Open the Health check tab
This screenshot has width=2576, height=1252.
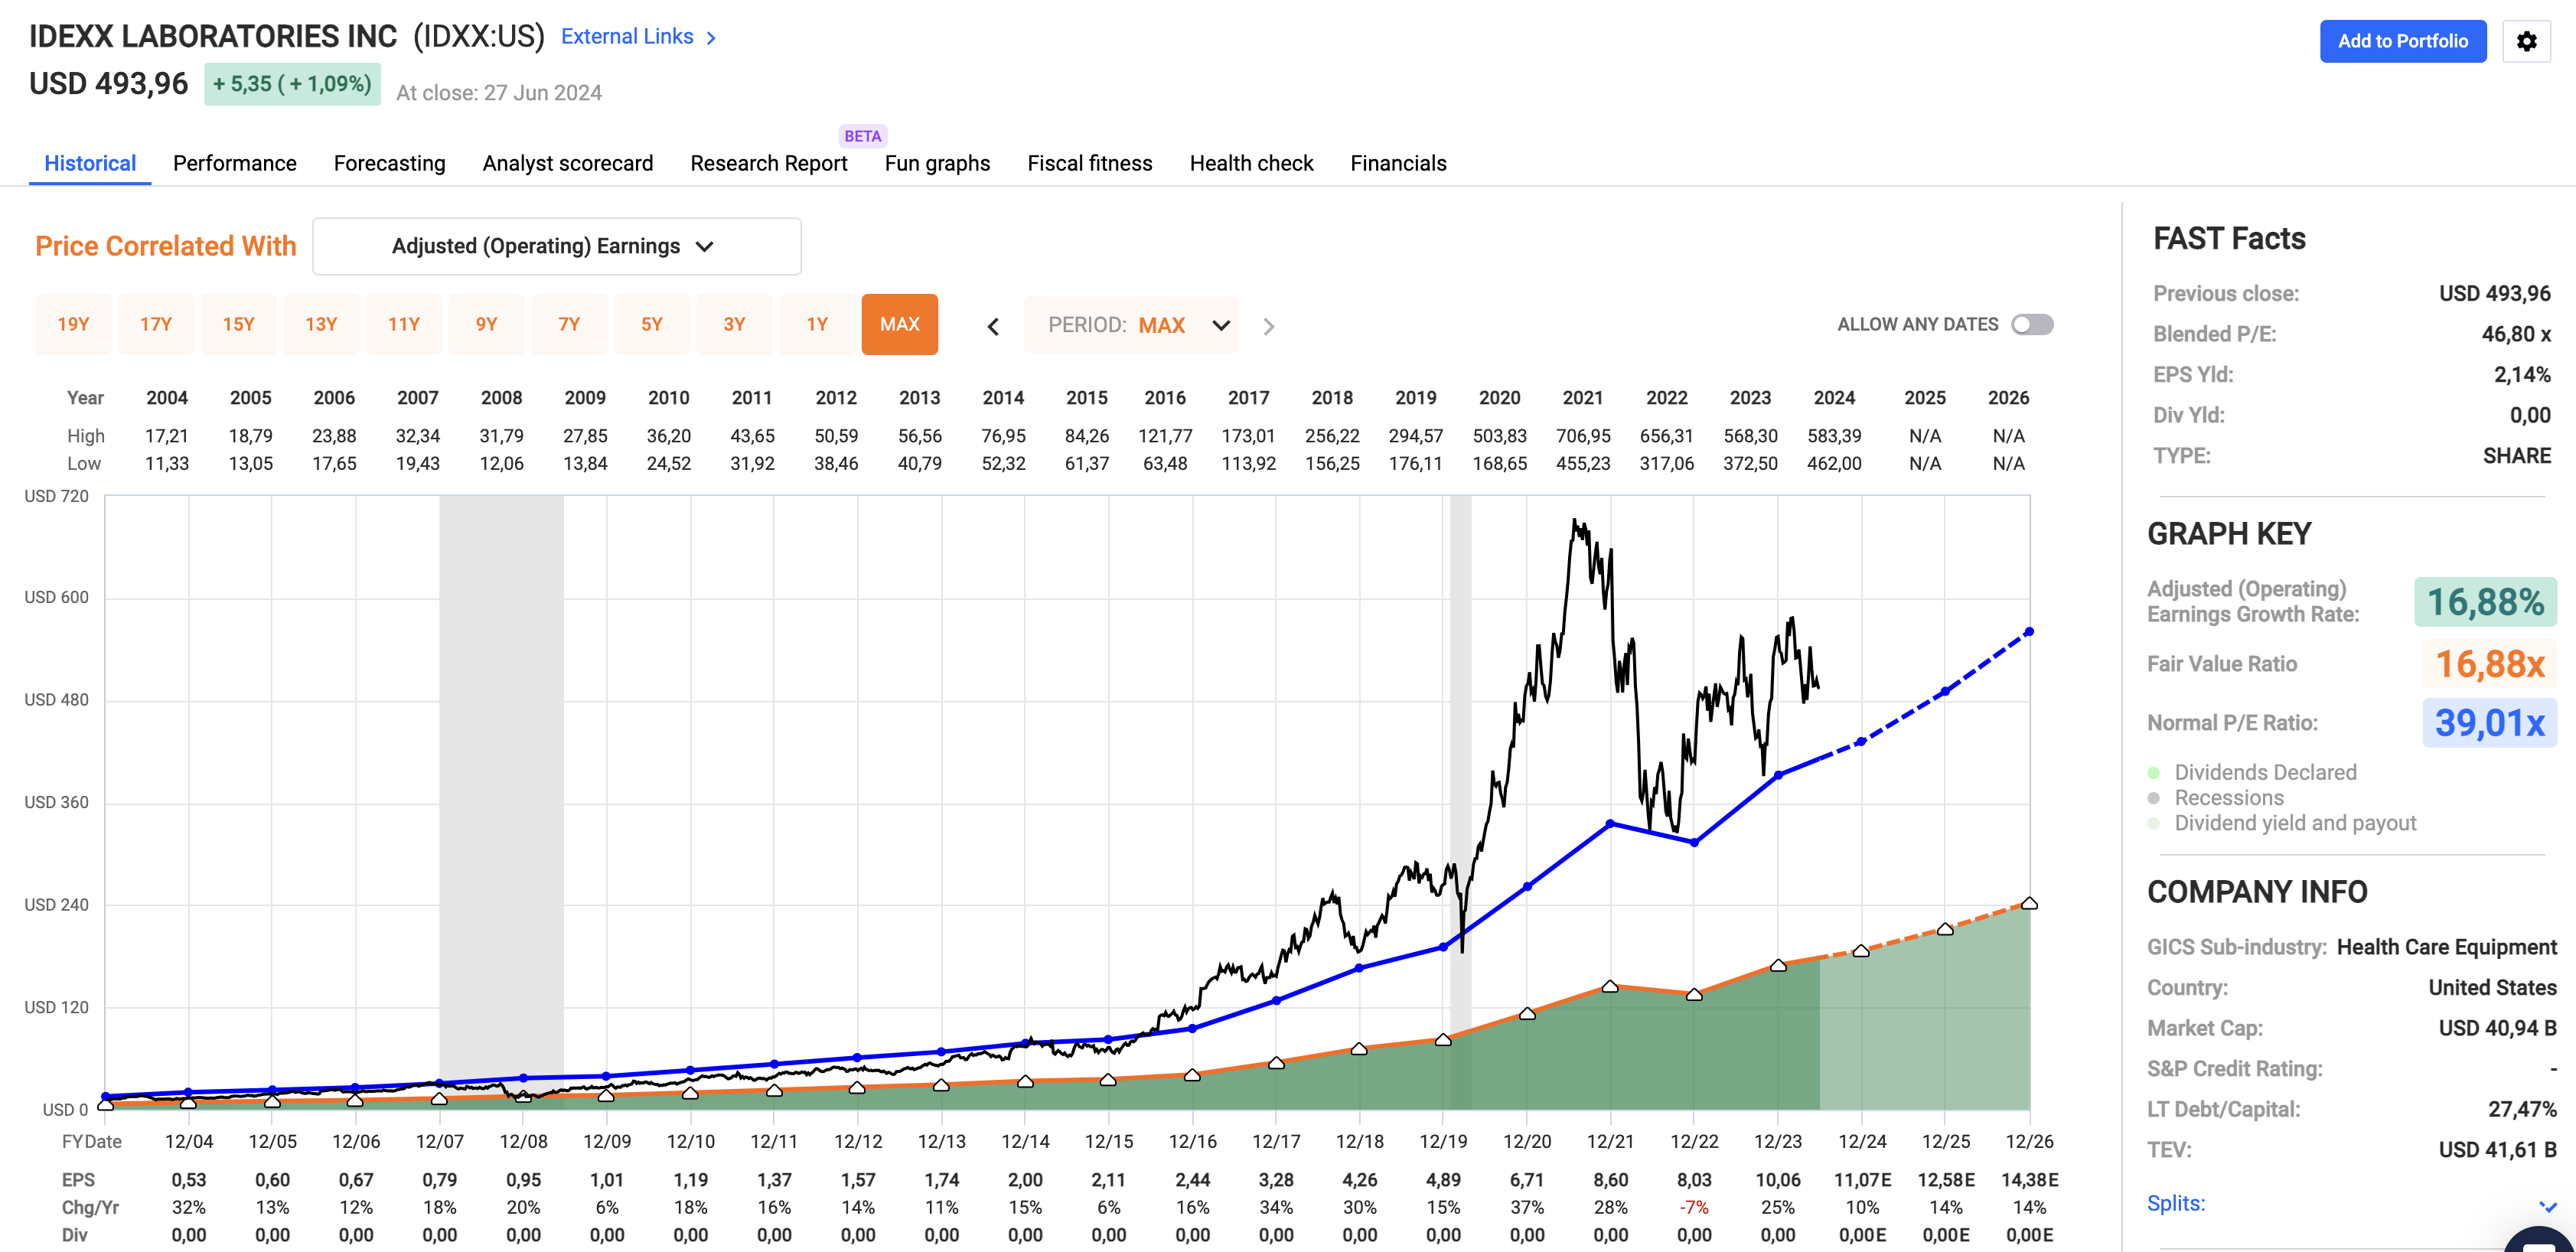[1251, 163]
